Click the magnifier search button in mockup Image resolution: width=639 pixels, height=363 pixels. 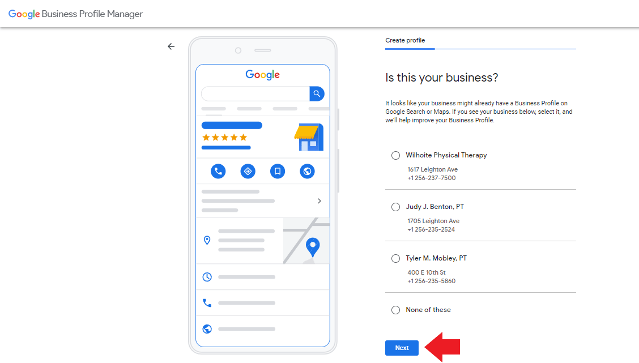(x=317, y=93)
